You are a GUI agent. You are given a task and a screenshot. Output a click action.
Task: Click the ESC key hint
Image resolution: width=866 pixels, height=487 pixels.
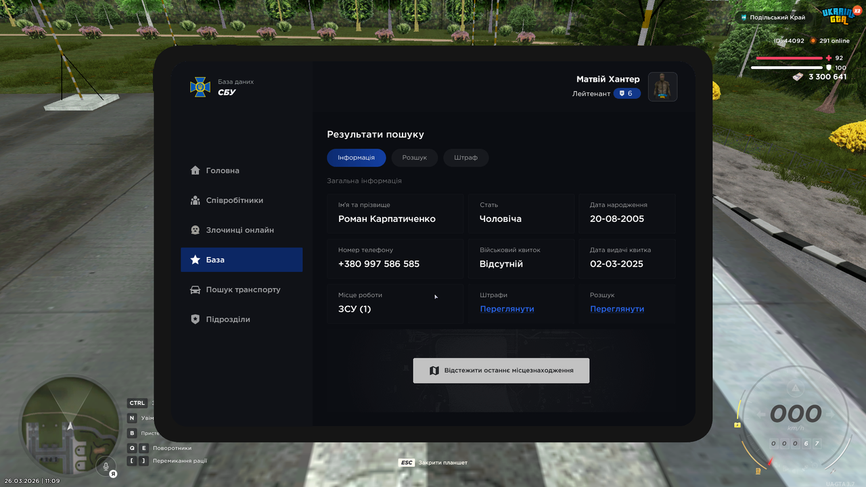coord(407,463)
